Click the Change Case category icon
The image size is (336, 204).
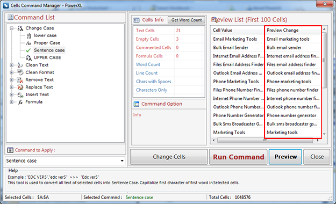click(x=20, y=28)
